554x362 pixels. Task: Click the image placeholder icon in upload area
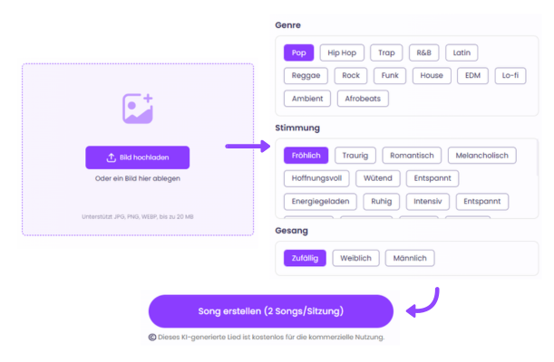tap(138, 108)
